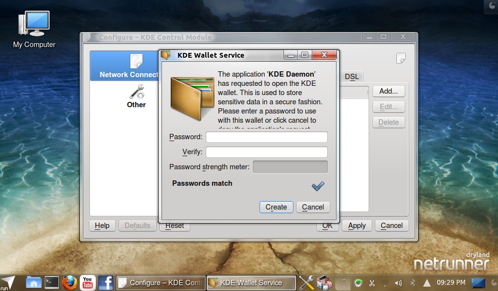
Task: Switch to the KDE Wallet Service task entry
Action: [x=251, y=283]
